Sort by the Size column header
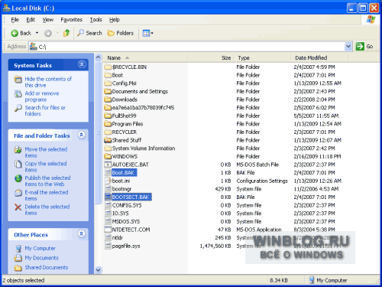Screen dimensions: 382x287 [x=211, y=58]
